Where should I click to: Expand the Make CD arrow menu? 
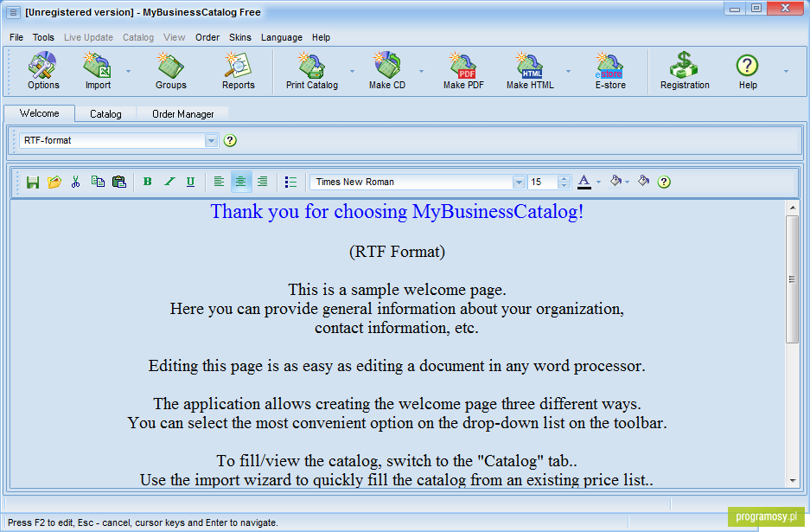(421, 71)
